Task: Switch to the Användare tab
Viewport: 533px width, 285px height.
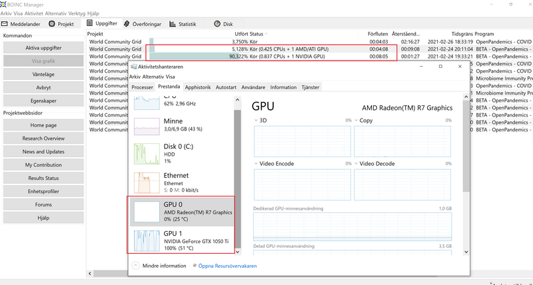Action: click(253, 87)
